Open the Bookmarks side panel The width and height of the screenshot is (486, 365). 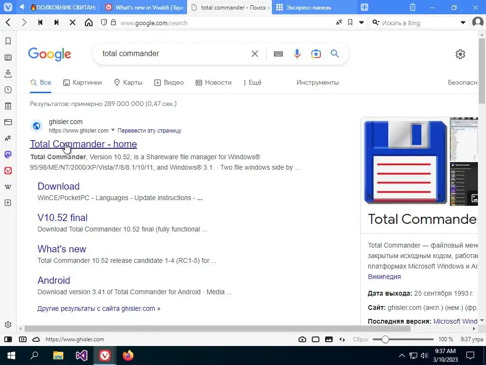click(x=8, y=41)
